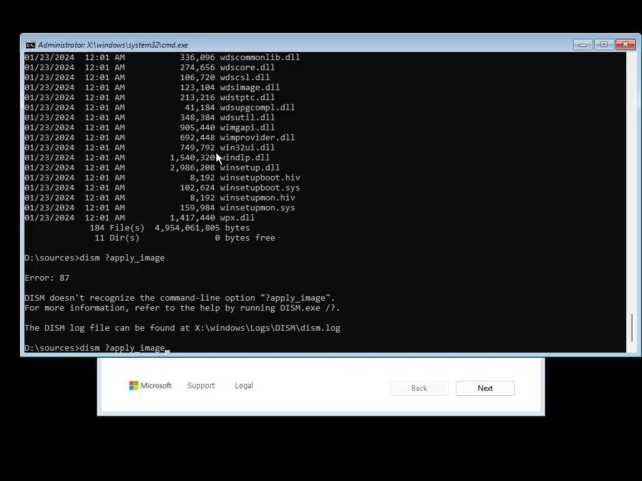Click the winsetupmon.sys file name
Image resolution: width=642 pixels, height=481 pixels.
click(x=257, y=208)
